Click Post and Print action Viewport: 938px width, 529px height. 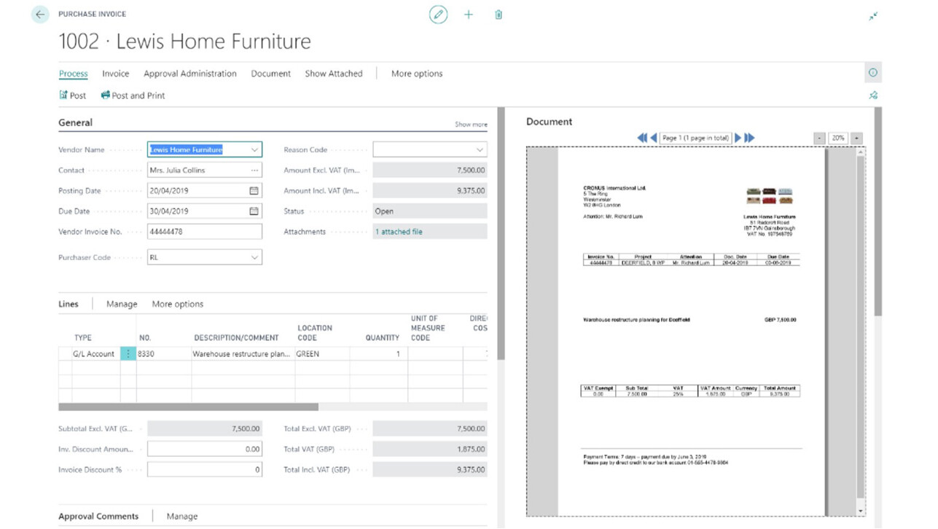[133, 95]
